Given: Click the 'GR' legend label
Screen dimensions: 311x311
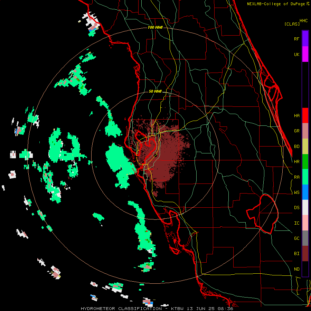Looking at the screenshot, I should point(296,131).
